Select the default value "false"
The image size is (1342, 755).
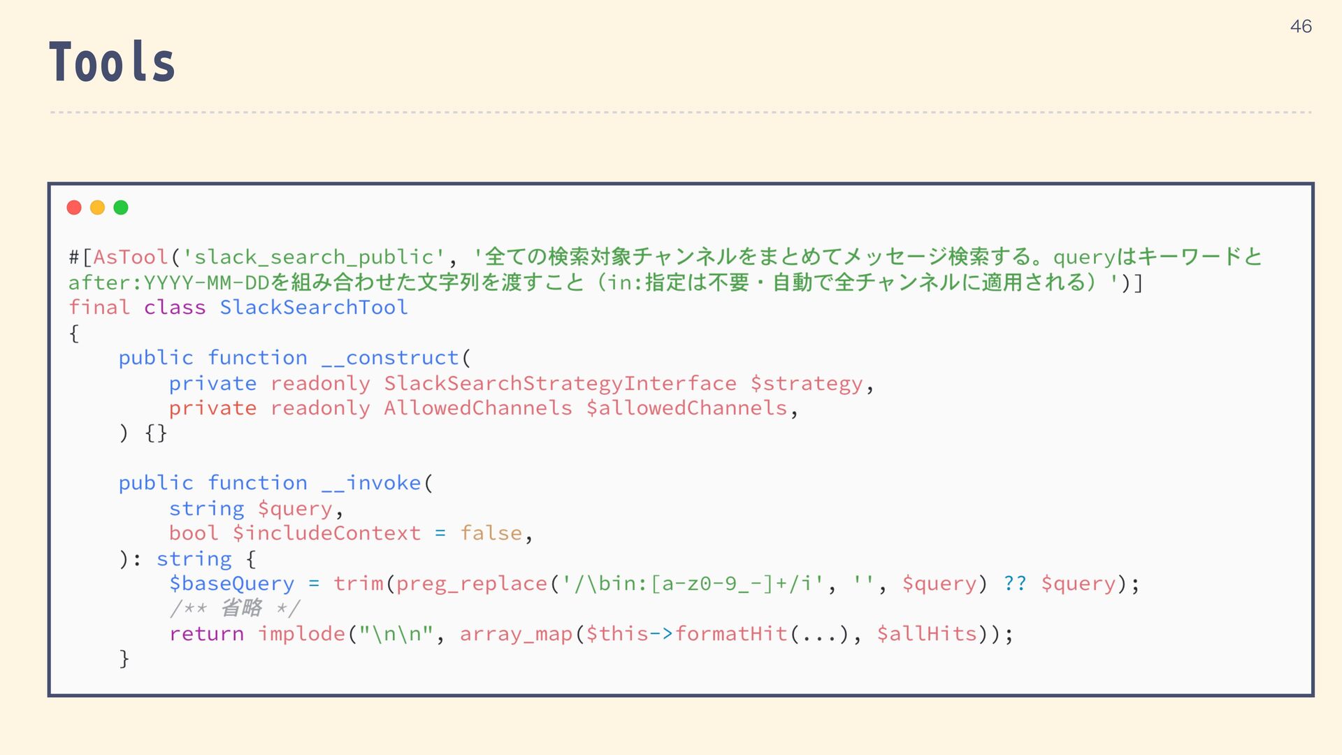coord(491,533)
